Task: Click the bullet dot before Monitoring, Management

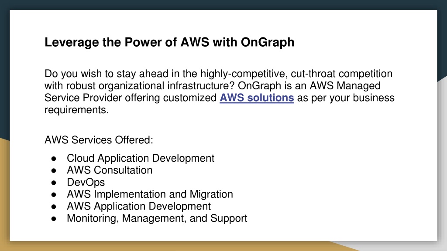Action: click(x=54, y=219)
